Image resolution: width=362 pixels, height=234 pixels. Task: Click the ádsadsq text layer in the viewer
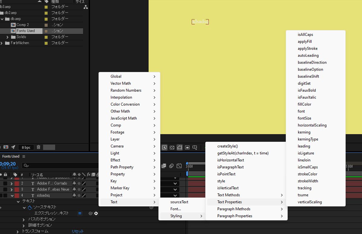coord(200,22)
